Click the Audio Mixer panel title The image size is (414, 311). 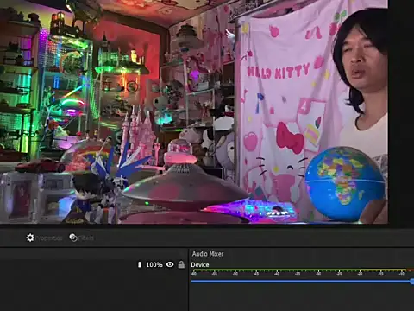pyautogui.click(x=208, y=254)
